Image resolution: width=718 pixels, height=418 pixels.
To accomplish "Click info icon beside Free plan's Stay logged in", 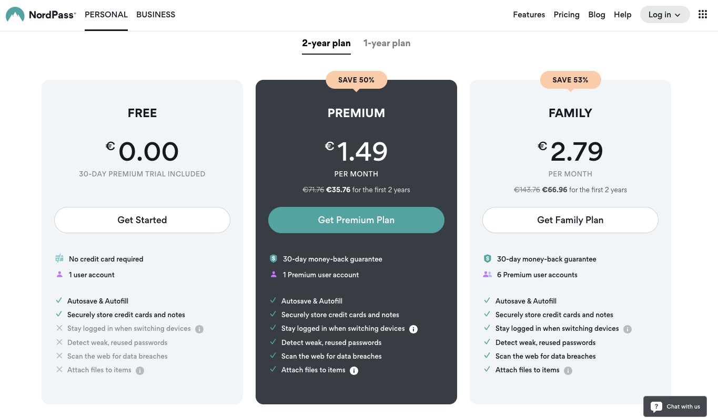I will (x=199, y=329).
